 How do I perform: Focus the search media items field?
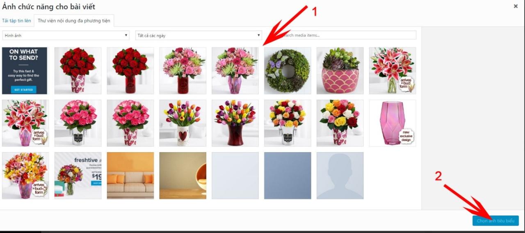point(349,35)
